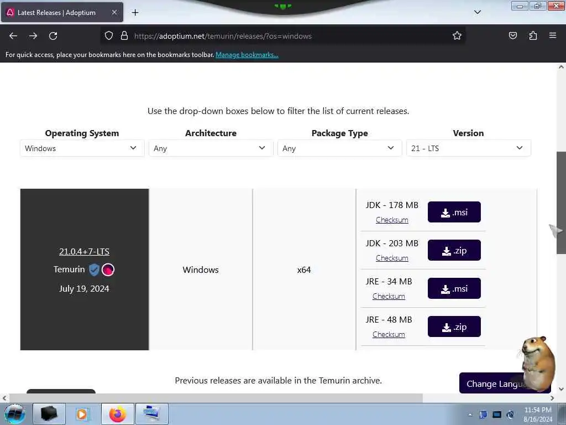Download the JRE 34 MB .msi installer

click(454, 288)
